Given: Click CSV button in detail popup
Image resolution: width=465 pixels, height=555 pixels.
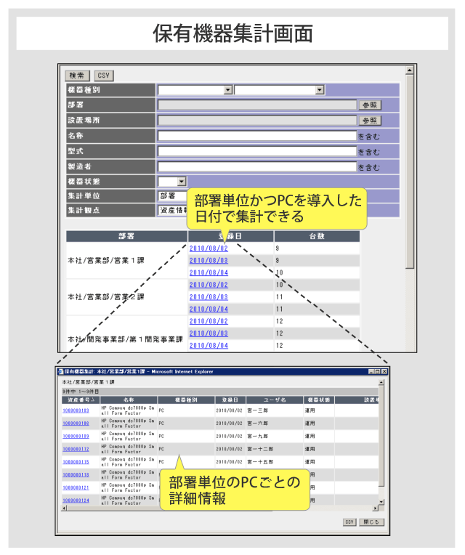Looking at the screenshot, I should (x=349, y=522).
